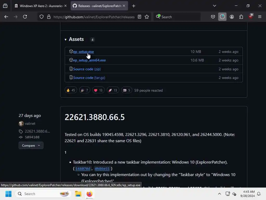Open File Explorer from taskbar
266x200 pixels.
78,194
